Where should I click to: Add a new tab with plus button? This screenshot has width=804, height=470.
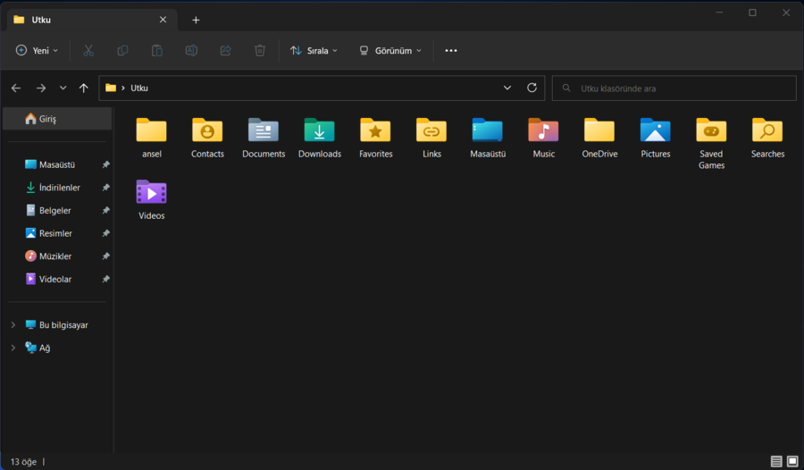[x=196, y=20]
